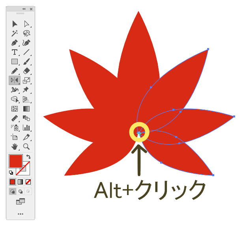Viewport: 245px width, 227px height.
Task: Select the Selection tool (black arrow)
Action: (15, 24)
